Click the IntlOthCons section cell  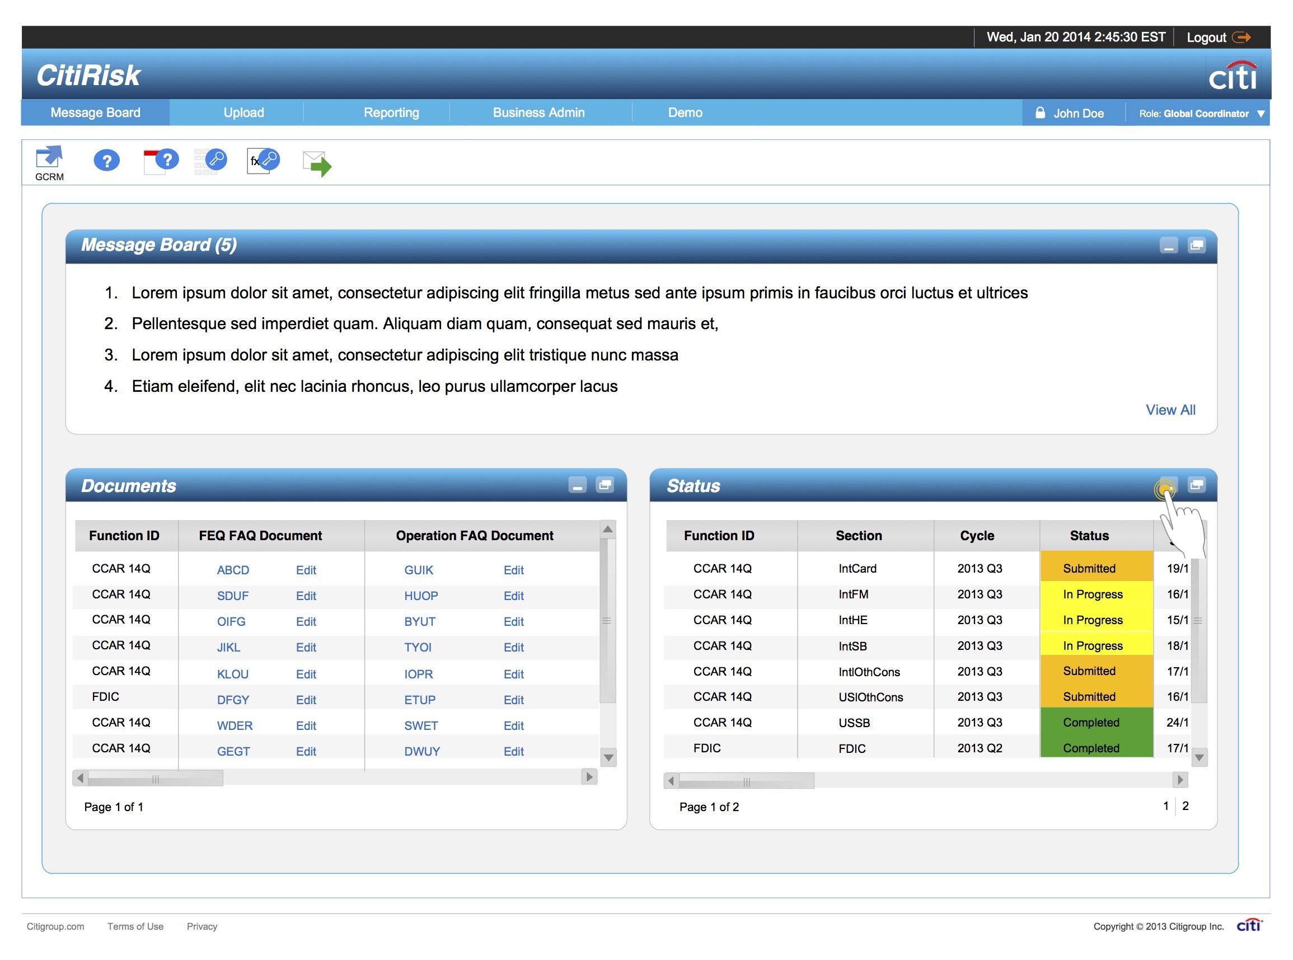[869, 672]
